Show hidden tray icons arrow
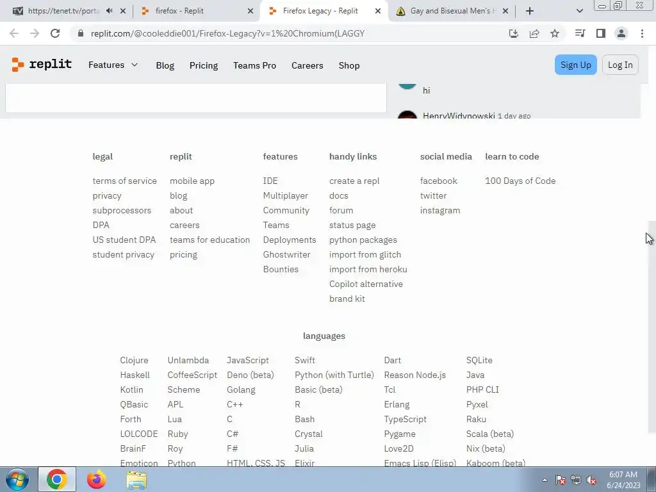 545,480
